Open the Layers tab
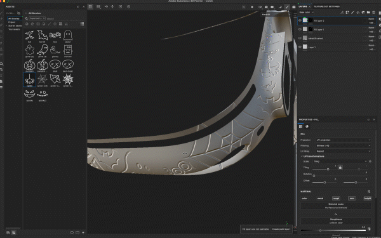Viewport: 381px width, 238px height. (303, 6)
